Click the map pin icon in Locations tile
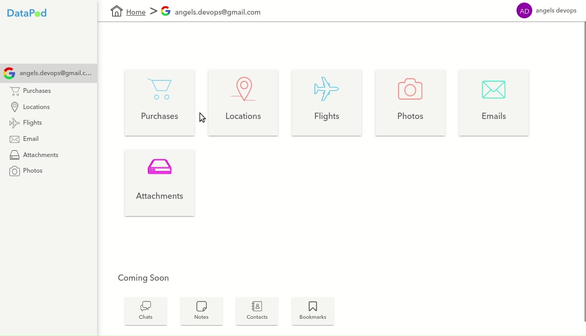Screen dimensions: 586x336 click(243, 89)
